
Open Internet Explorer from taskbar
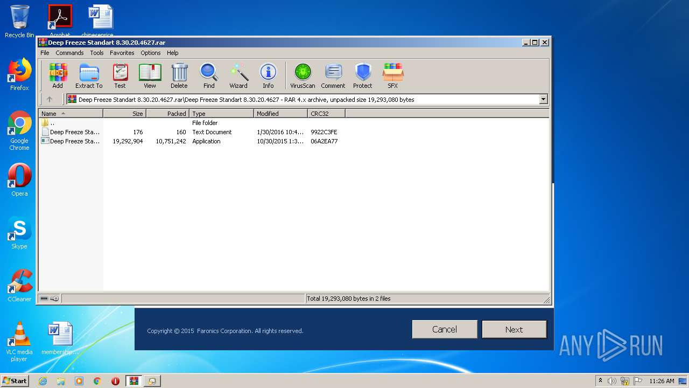43,381
